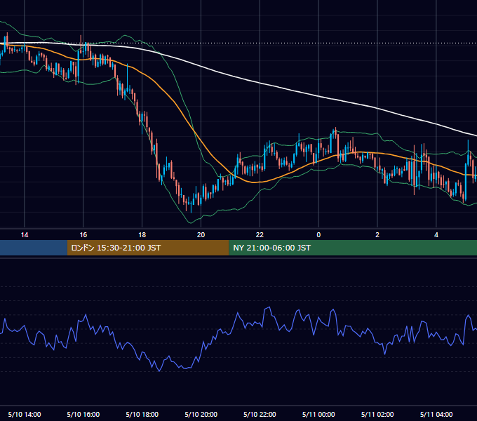
Task: Click the 5/10 20:00 time label
Action: click(201, 414)
